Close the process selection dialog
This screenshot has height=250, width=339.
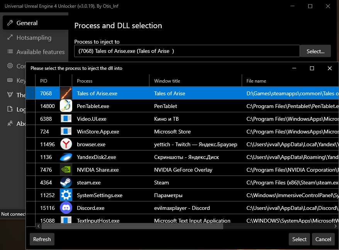point(329,68)
